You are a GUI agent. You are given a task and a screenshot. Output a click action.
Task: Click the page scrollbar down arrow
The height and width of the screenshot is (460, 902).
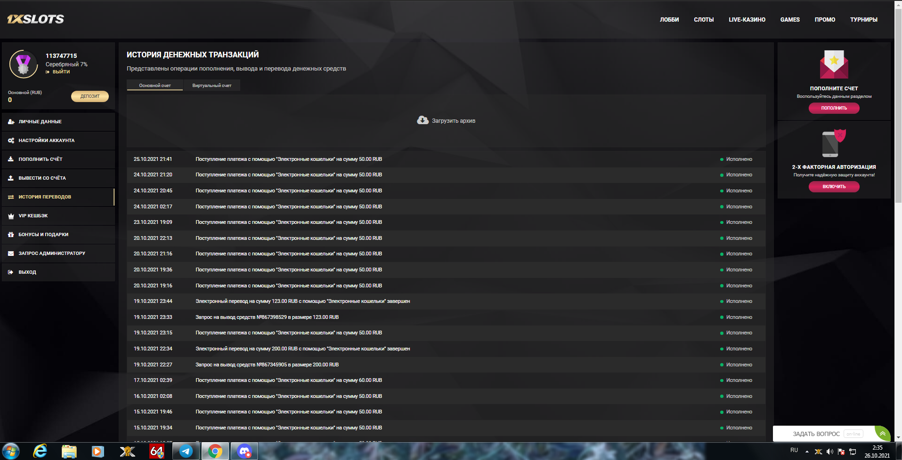pyautogui.click(x=898, y=437)
